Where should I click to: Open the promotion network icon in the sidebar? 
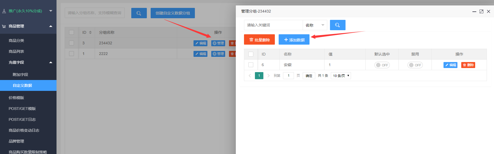pyautogui.click(x=4, y=11)
